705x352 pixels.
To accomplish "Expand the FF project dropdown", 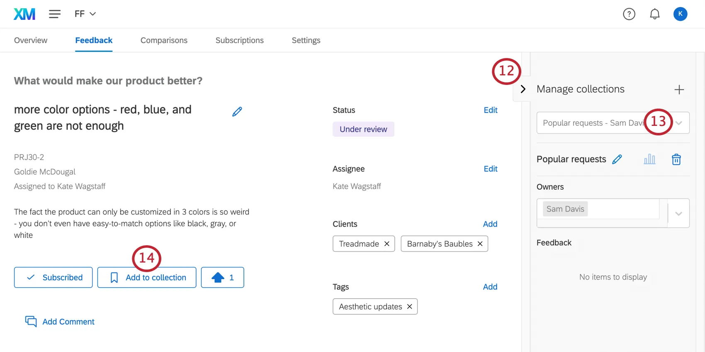I will (x=85, y=14).
